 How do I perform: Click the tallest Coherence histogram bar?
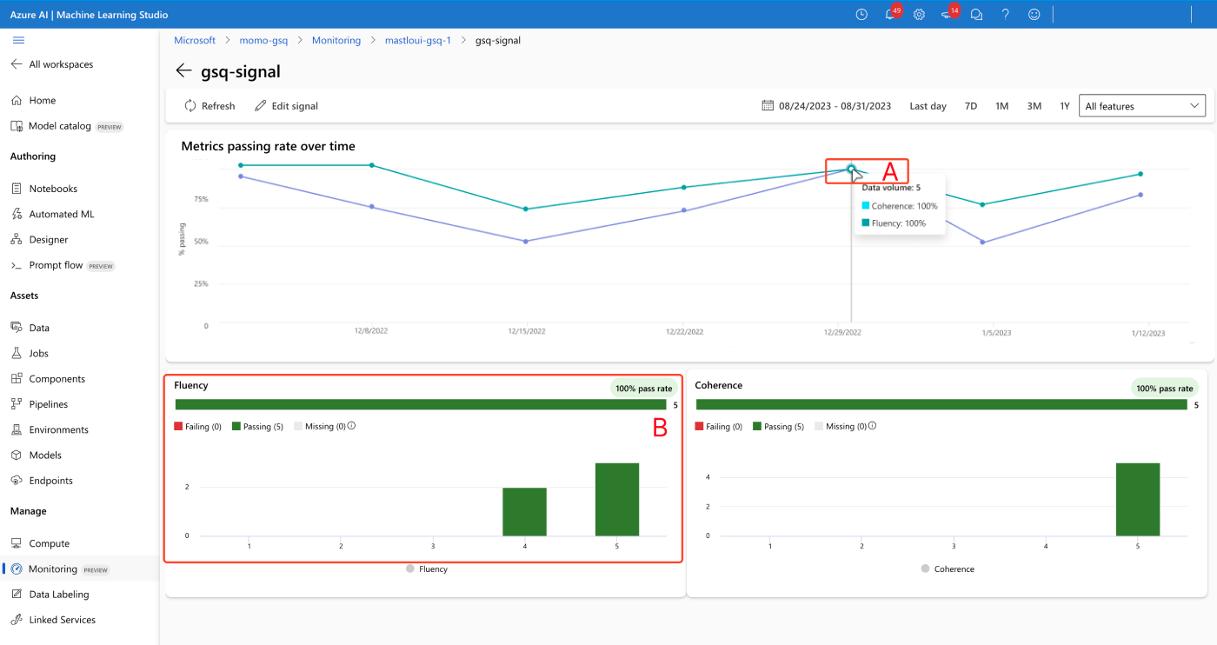(x=1138, y=499)
